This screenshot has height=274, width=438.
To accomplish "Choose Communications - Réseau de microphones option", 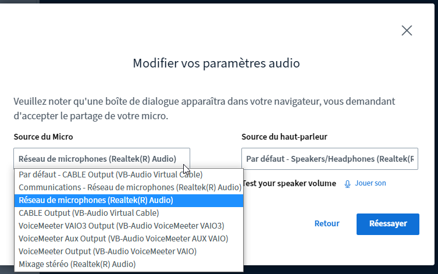I will pyautogui.click(x=129, y=187).
